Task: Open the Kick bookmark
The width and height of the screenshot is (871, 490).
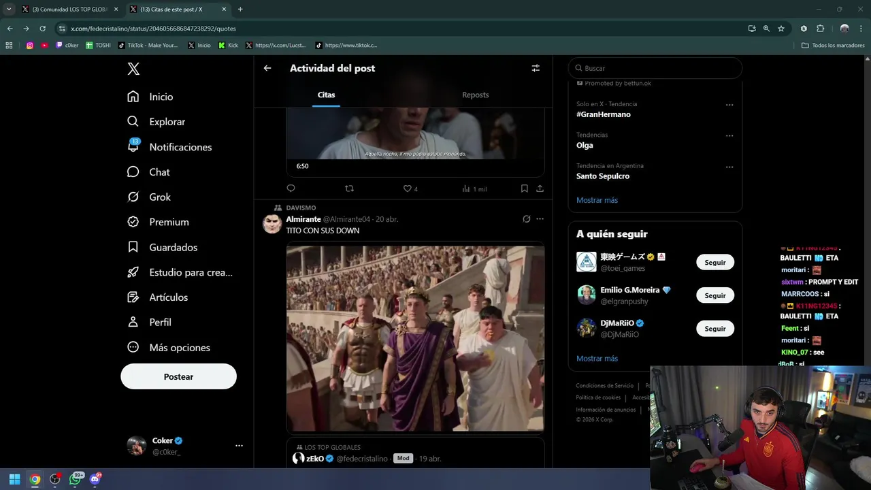Action: click(228, 46)
